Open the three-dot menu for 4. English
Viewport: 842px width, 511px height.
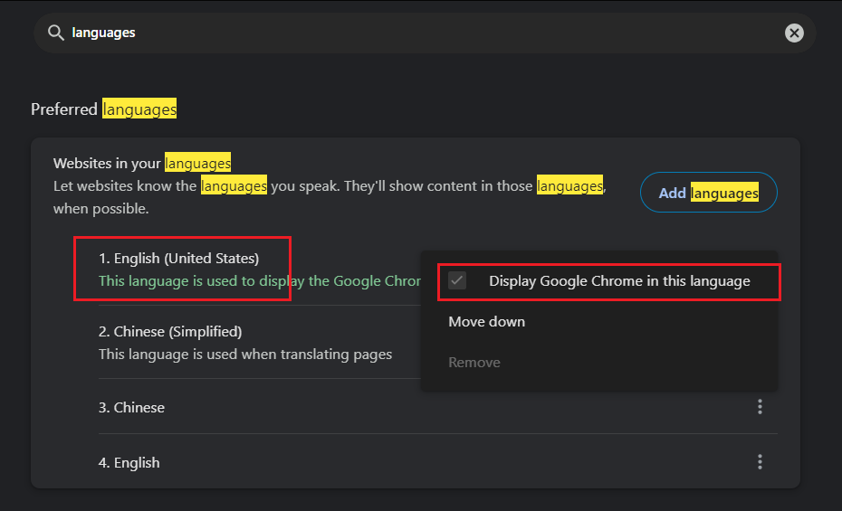coord(760,462)
